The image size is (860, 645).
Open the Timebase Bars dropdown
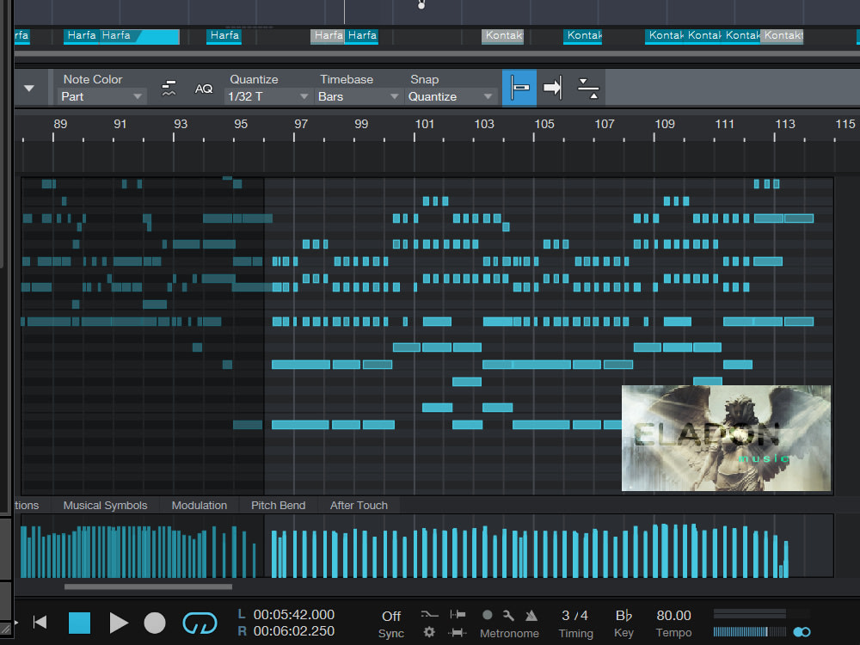pyautogui.click(x=358, y=96)
